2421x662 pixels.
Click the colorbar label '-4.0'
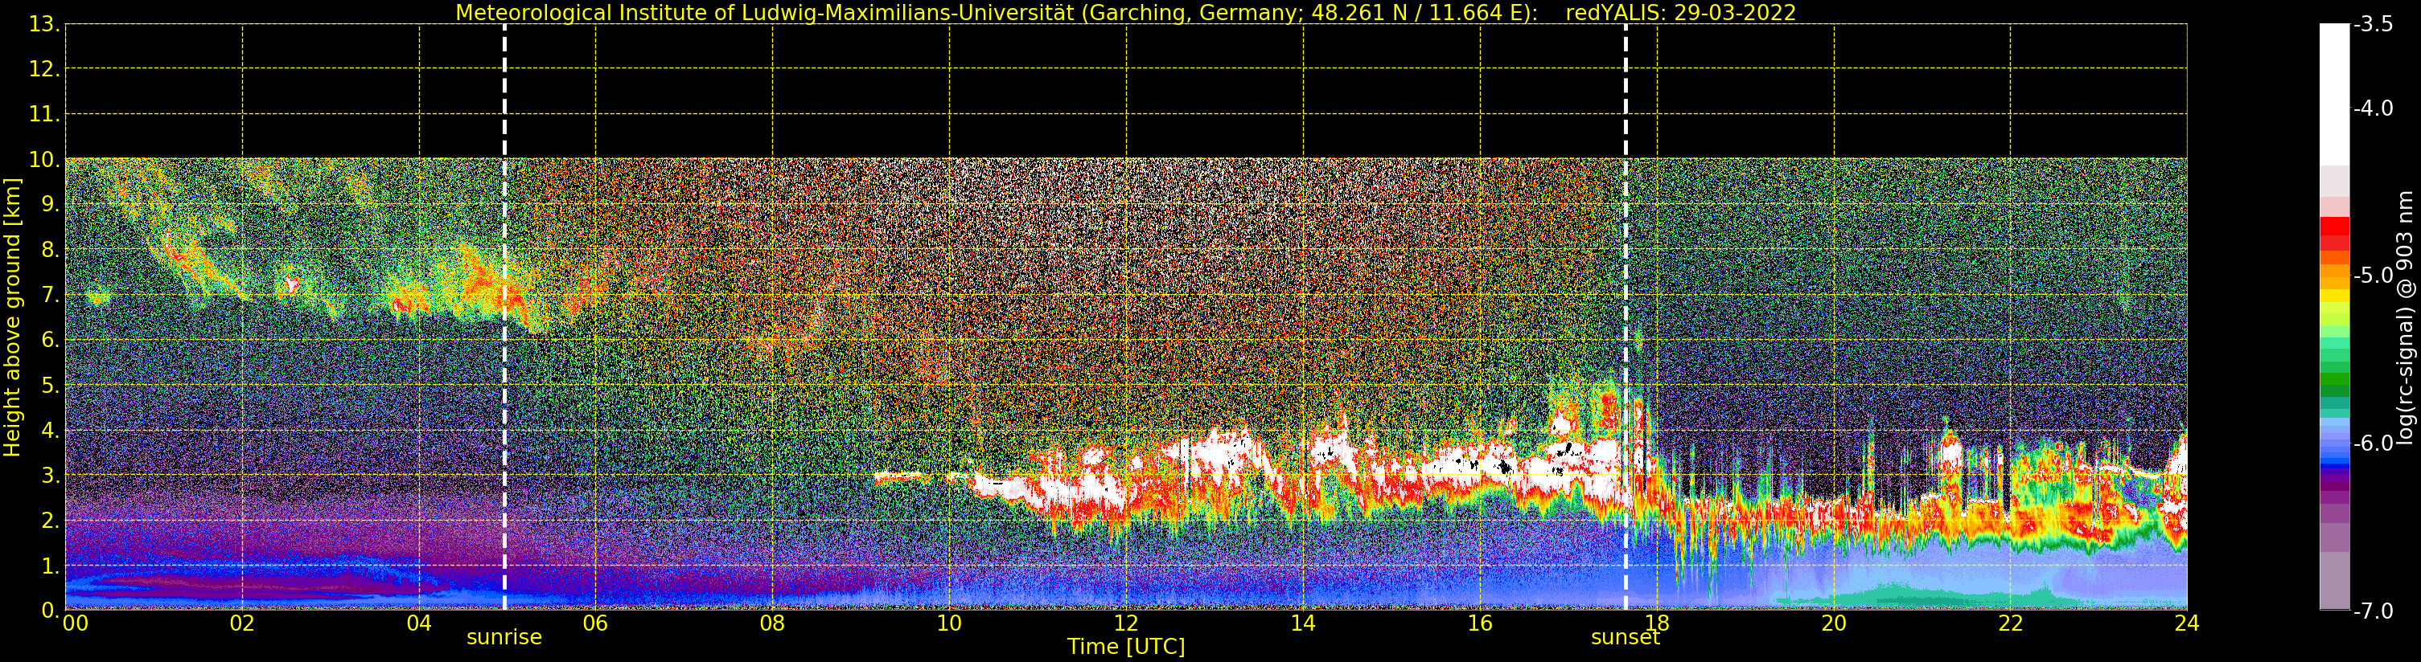tap(2373, 108)
